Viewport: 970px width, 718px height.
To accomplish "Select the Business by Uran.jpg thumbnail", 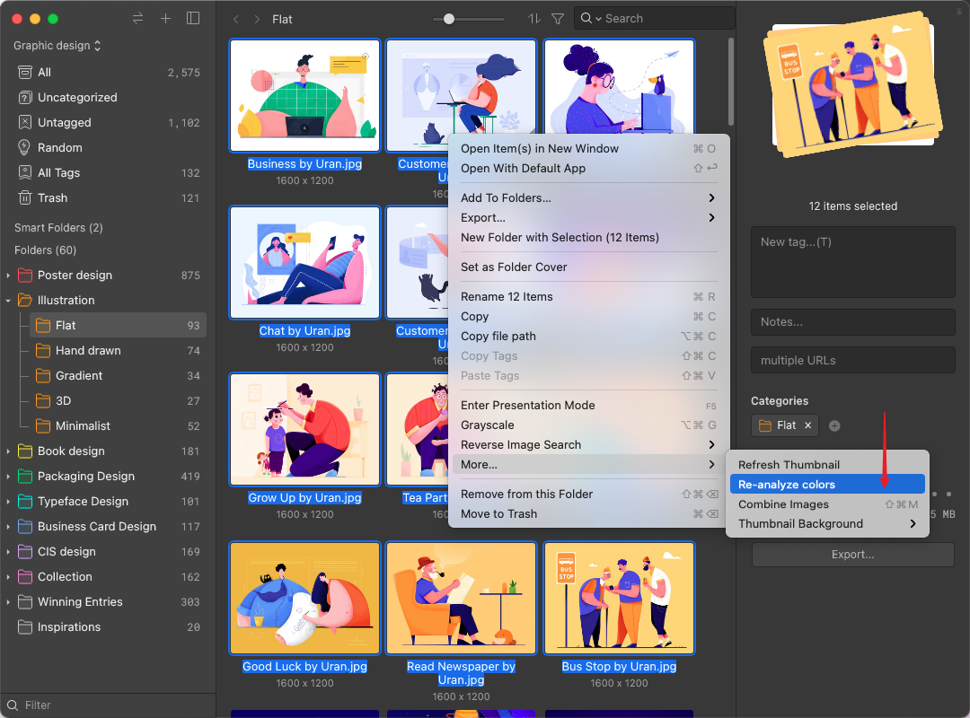I will coord(304,95).
